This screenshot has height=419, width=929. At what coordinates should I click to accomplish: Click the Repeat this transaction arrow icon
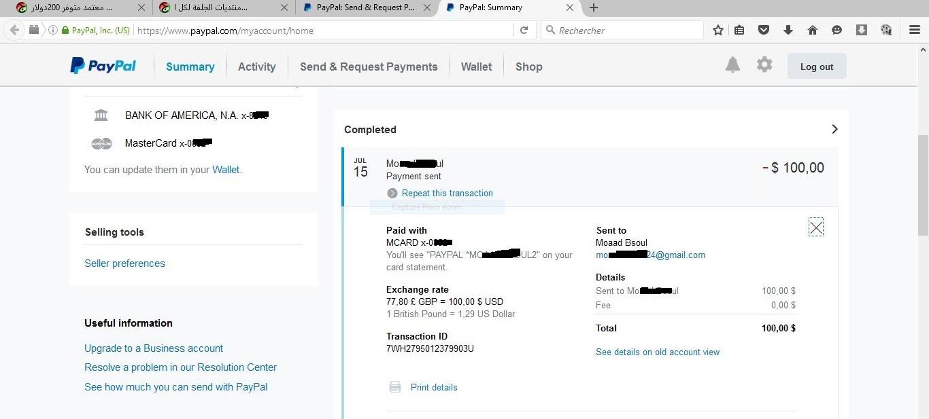tap(392, 194)
